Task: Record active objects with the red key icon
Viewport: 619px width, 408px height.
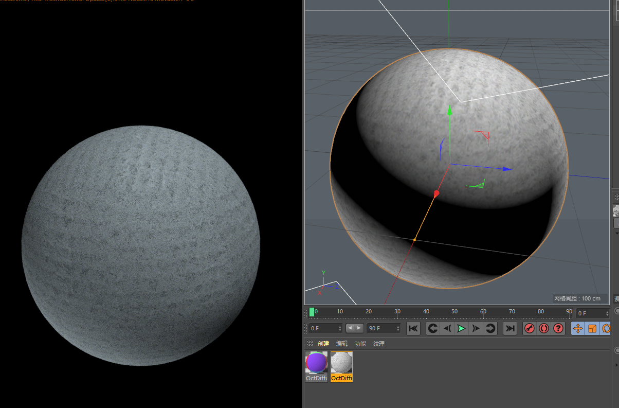Action: (x=530, y=328)
